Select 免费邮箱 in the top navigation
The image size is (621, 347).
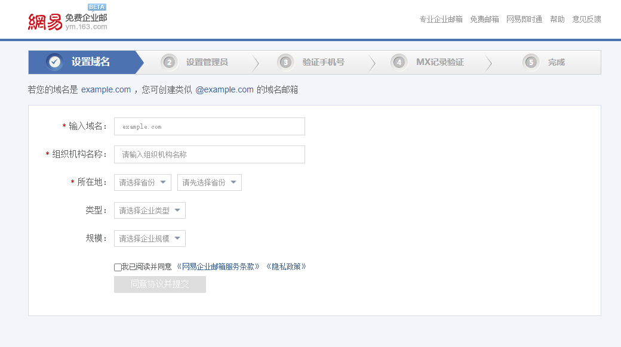pyautogui.click(x=484, y=18)
